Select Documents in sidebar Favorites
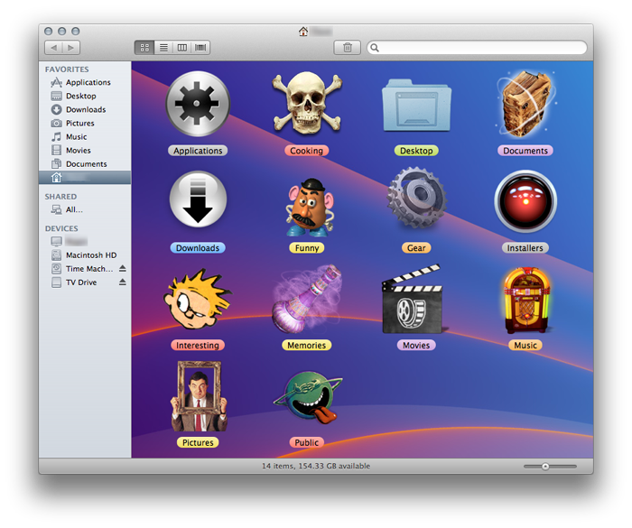Screen dimensions: 632x528 tap(85, 164)
